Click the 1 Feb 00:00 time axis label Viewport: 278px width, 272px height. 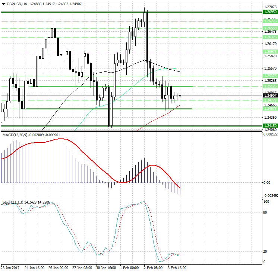click(x=129, y=268)
